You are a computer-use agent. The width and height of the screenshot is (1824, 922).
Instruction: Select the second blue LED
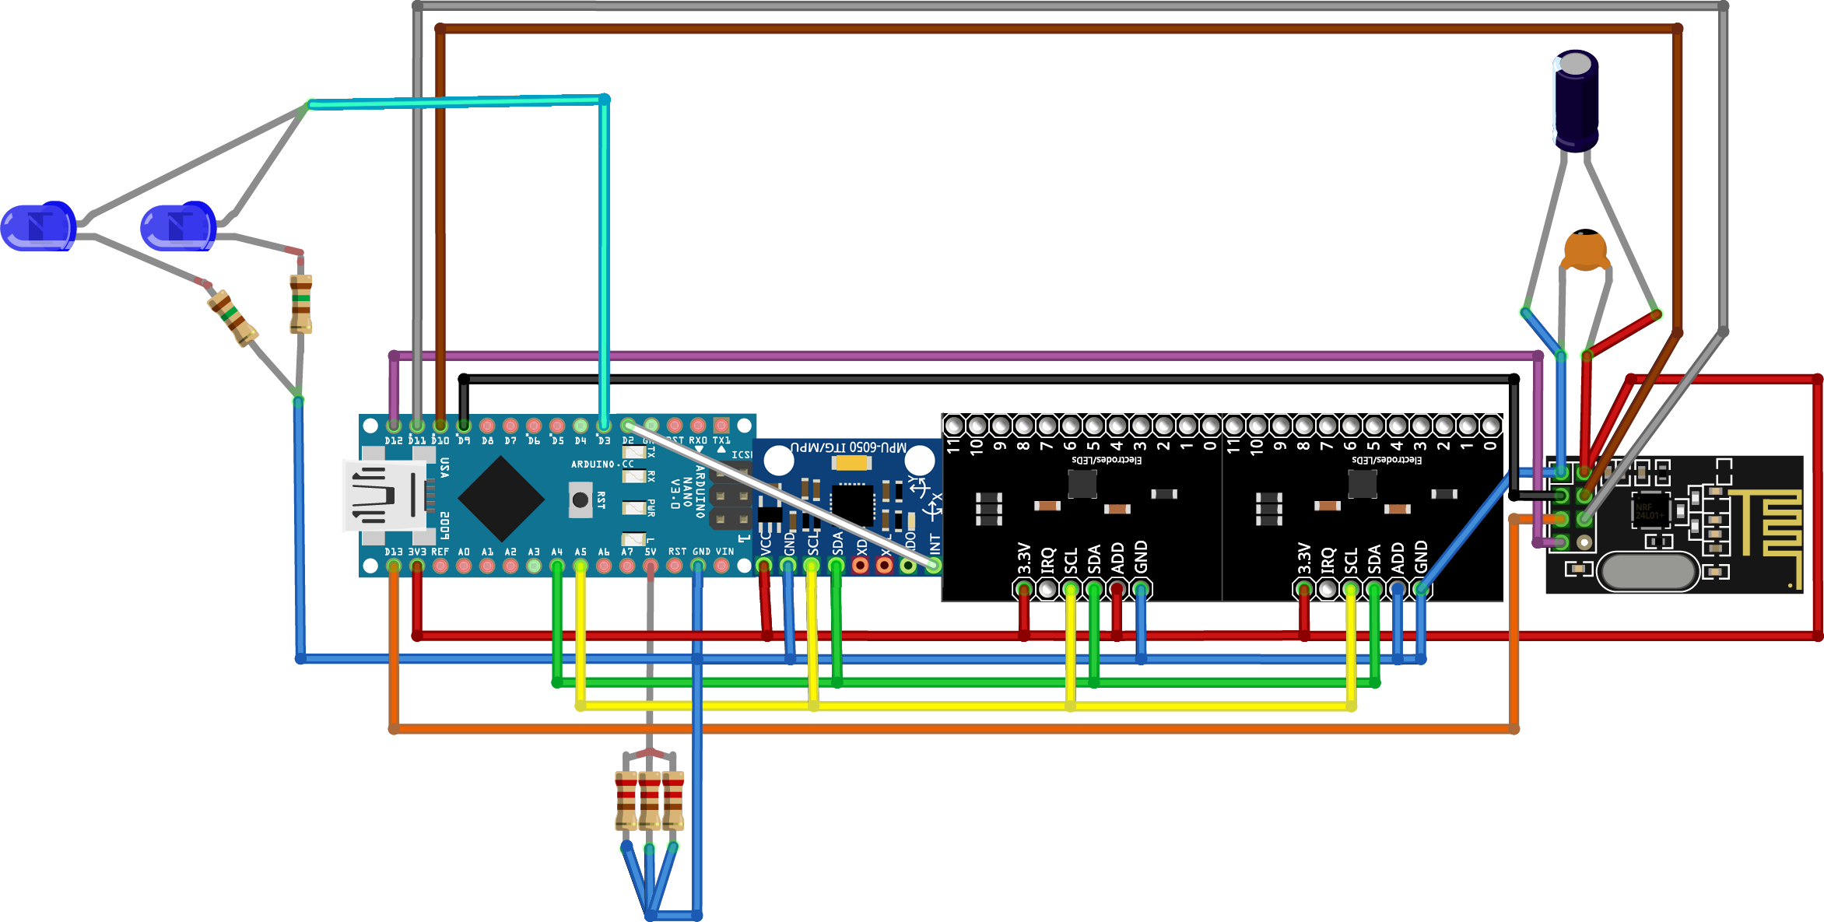coord(177,226)
